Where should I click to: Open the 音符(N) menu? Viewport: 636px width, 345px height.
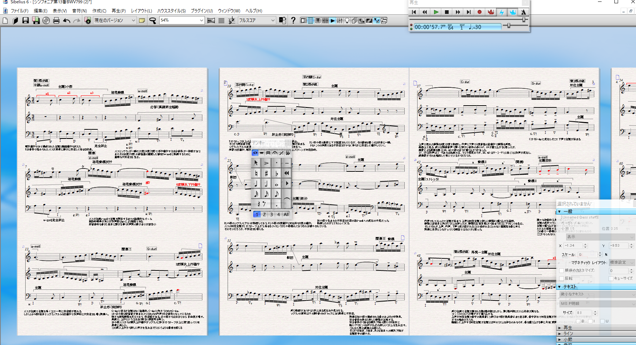click(x=79, y=11)
